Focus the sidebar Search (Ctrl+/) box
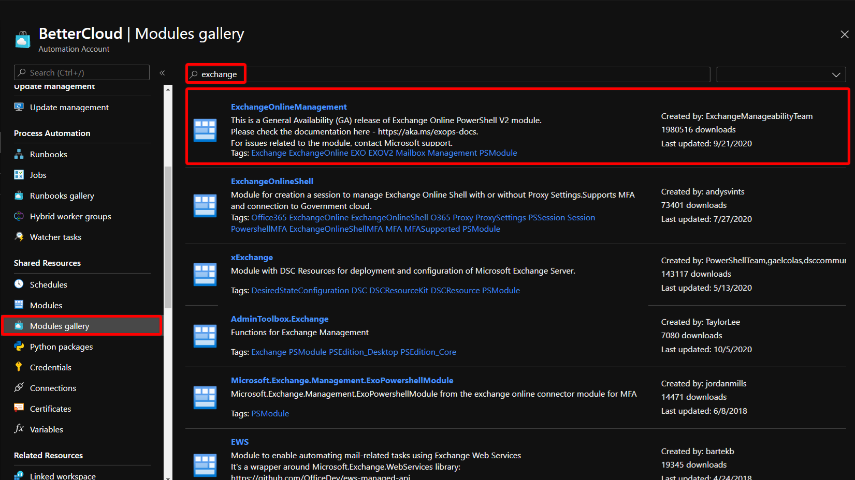Screen dimensions: 855x480 click(83, 73)
